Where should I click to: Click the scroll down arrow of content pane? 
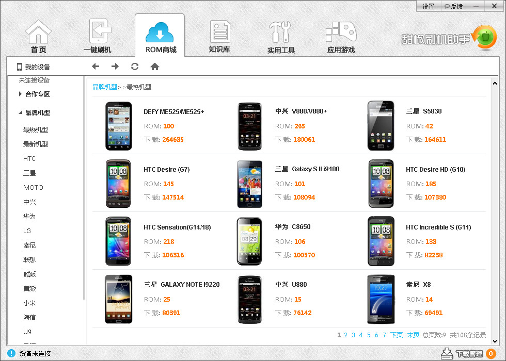[495, 341]
